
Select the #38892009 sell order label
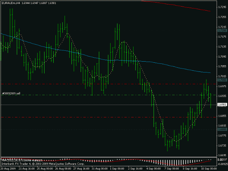(11, 93)
